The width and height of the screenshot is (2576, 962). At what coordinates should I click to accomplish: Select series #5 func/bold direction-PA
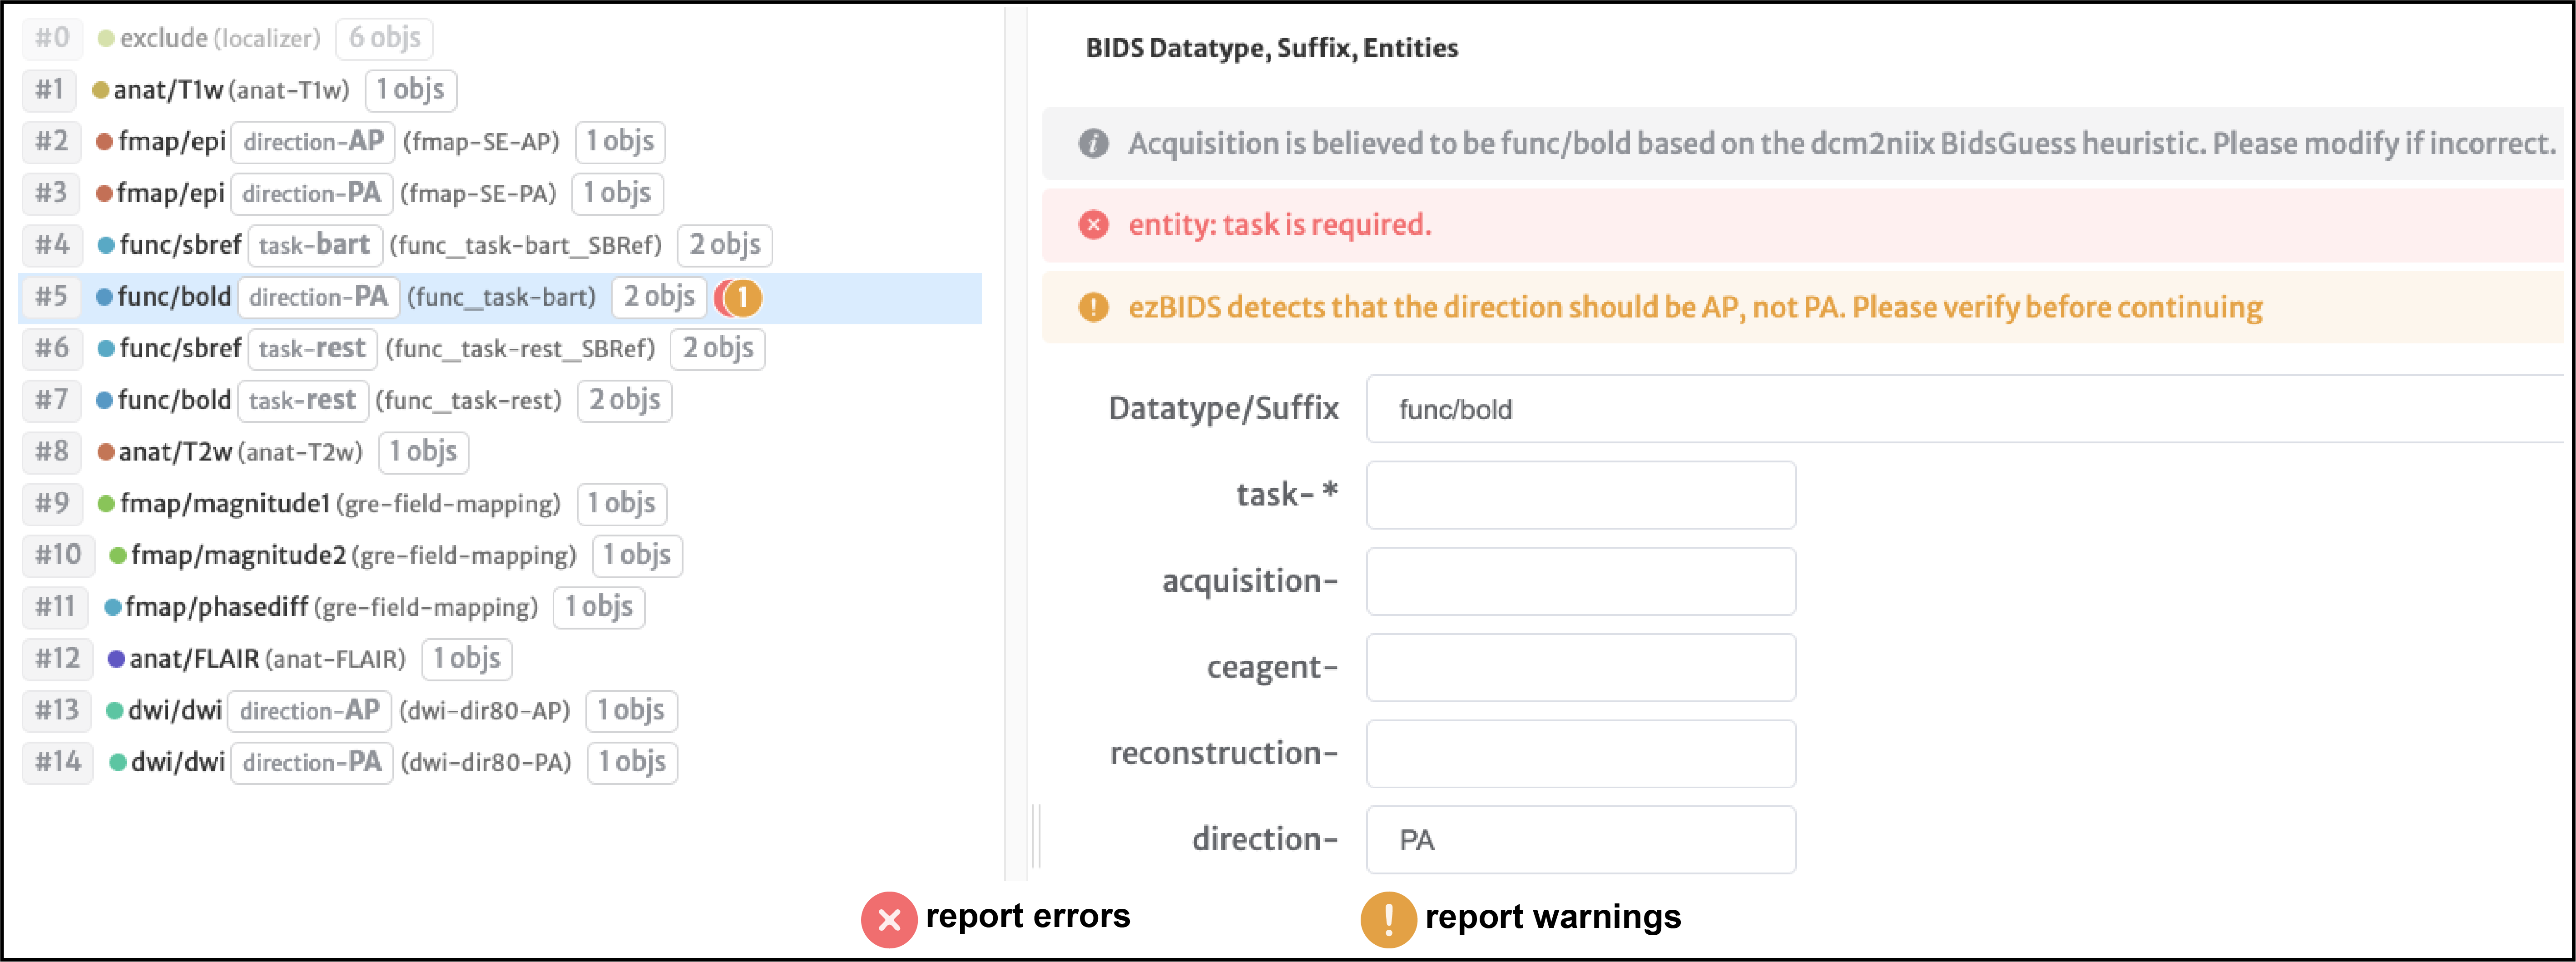click(x=500, y=297)
